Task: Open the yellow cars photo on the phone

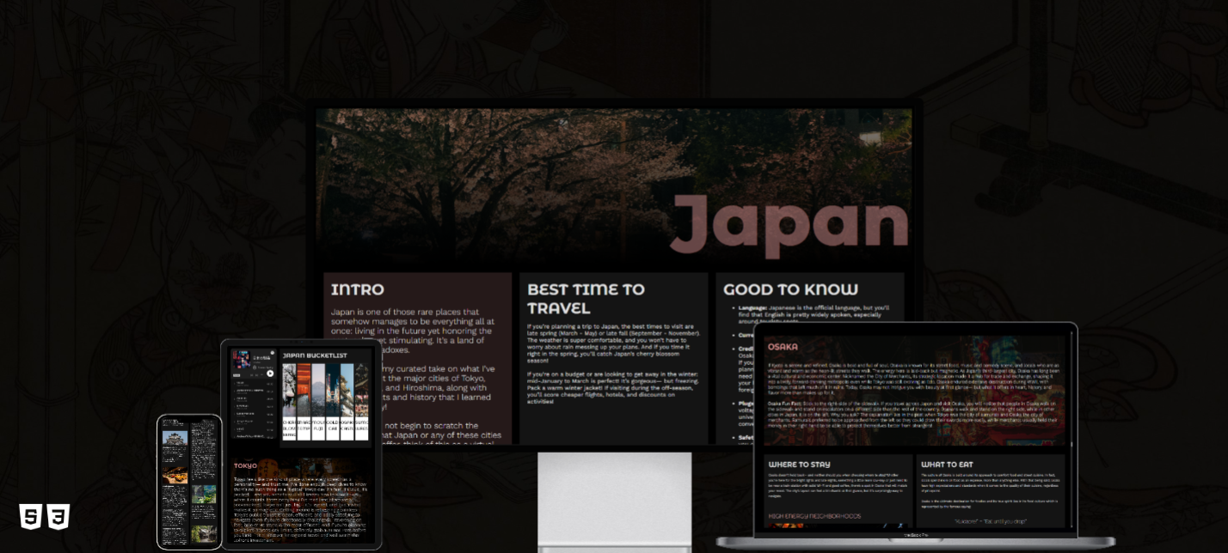Action: click(175, 474)
